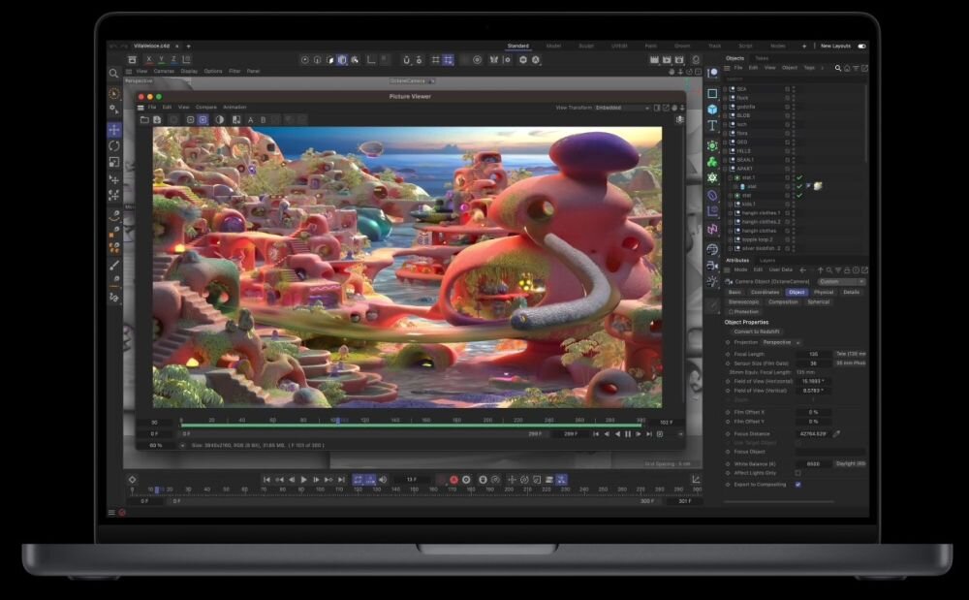Open the Picture Viewer's File open icon

[143, 119]
